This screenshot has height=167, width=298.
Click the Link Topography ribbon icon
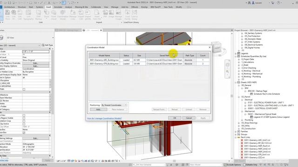pyautogui.click(x=28, y=14)
